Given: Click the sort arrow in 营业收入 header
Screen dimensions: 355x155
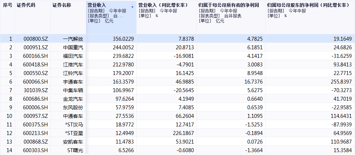Looking at the screenshot, I should [132, 6].
